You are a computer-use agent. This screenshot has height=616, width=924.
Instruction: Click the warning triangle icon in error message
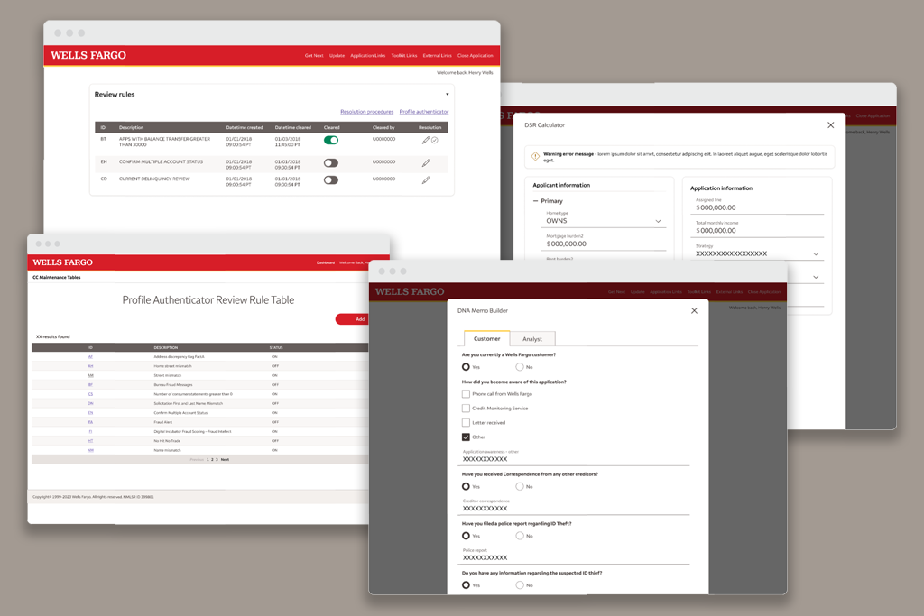(535, 156)
